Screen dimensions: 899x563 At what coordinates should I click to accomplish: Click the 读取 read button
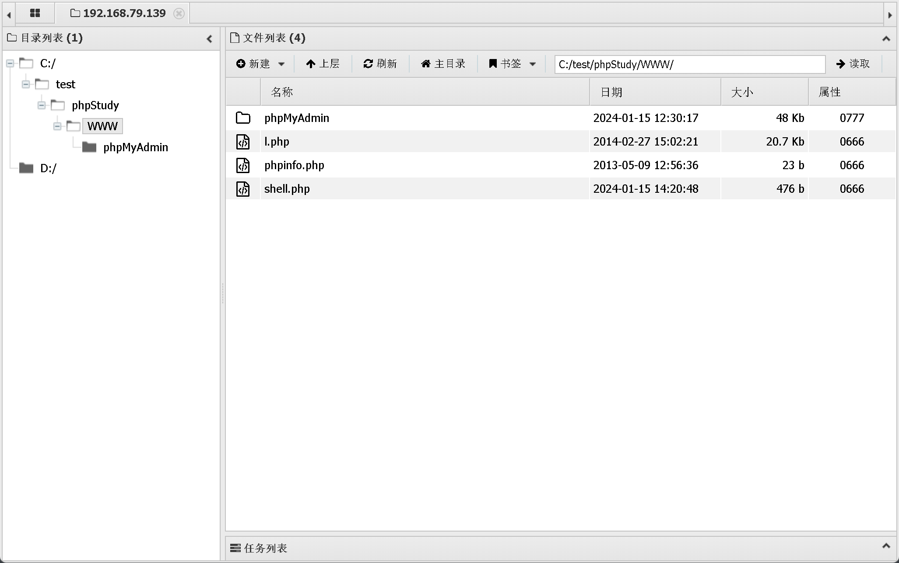pyautogui.click(x=853, y=64)
